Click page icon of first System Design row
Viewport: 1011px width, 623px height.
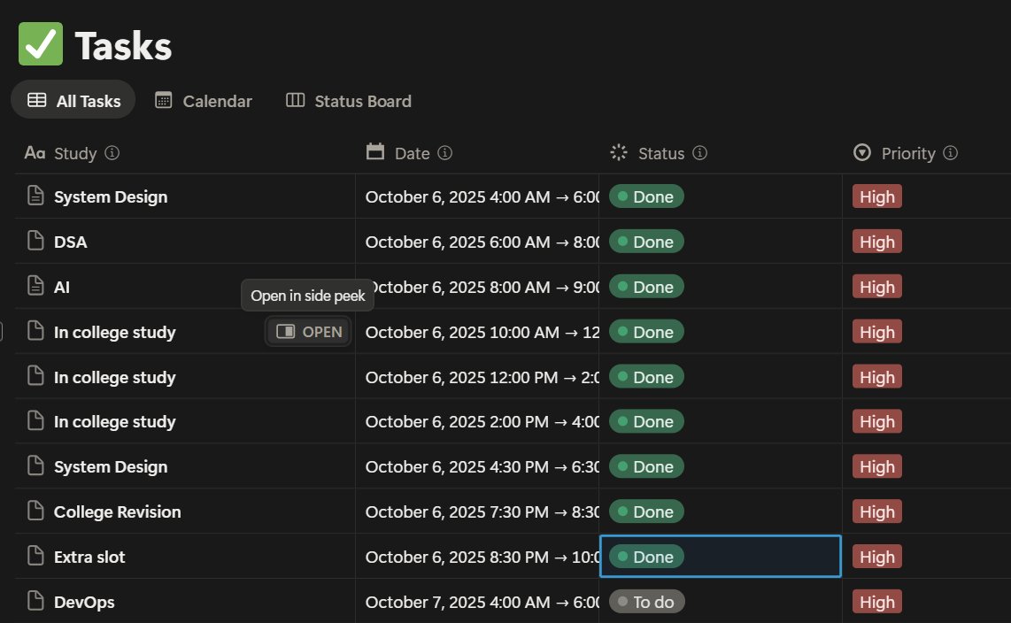35,196
